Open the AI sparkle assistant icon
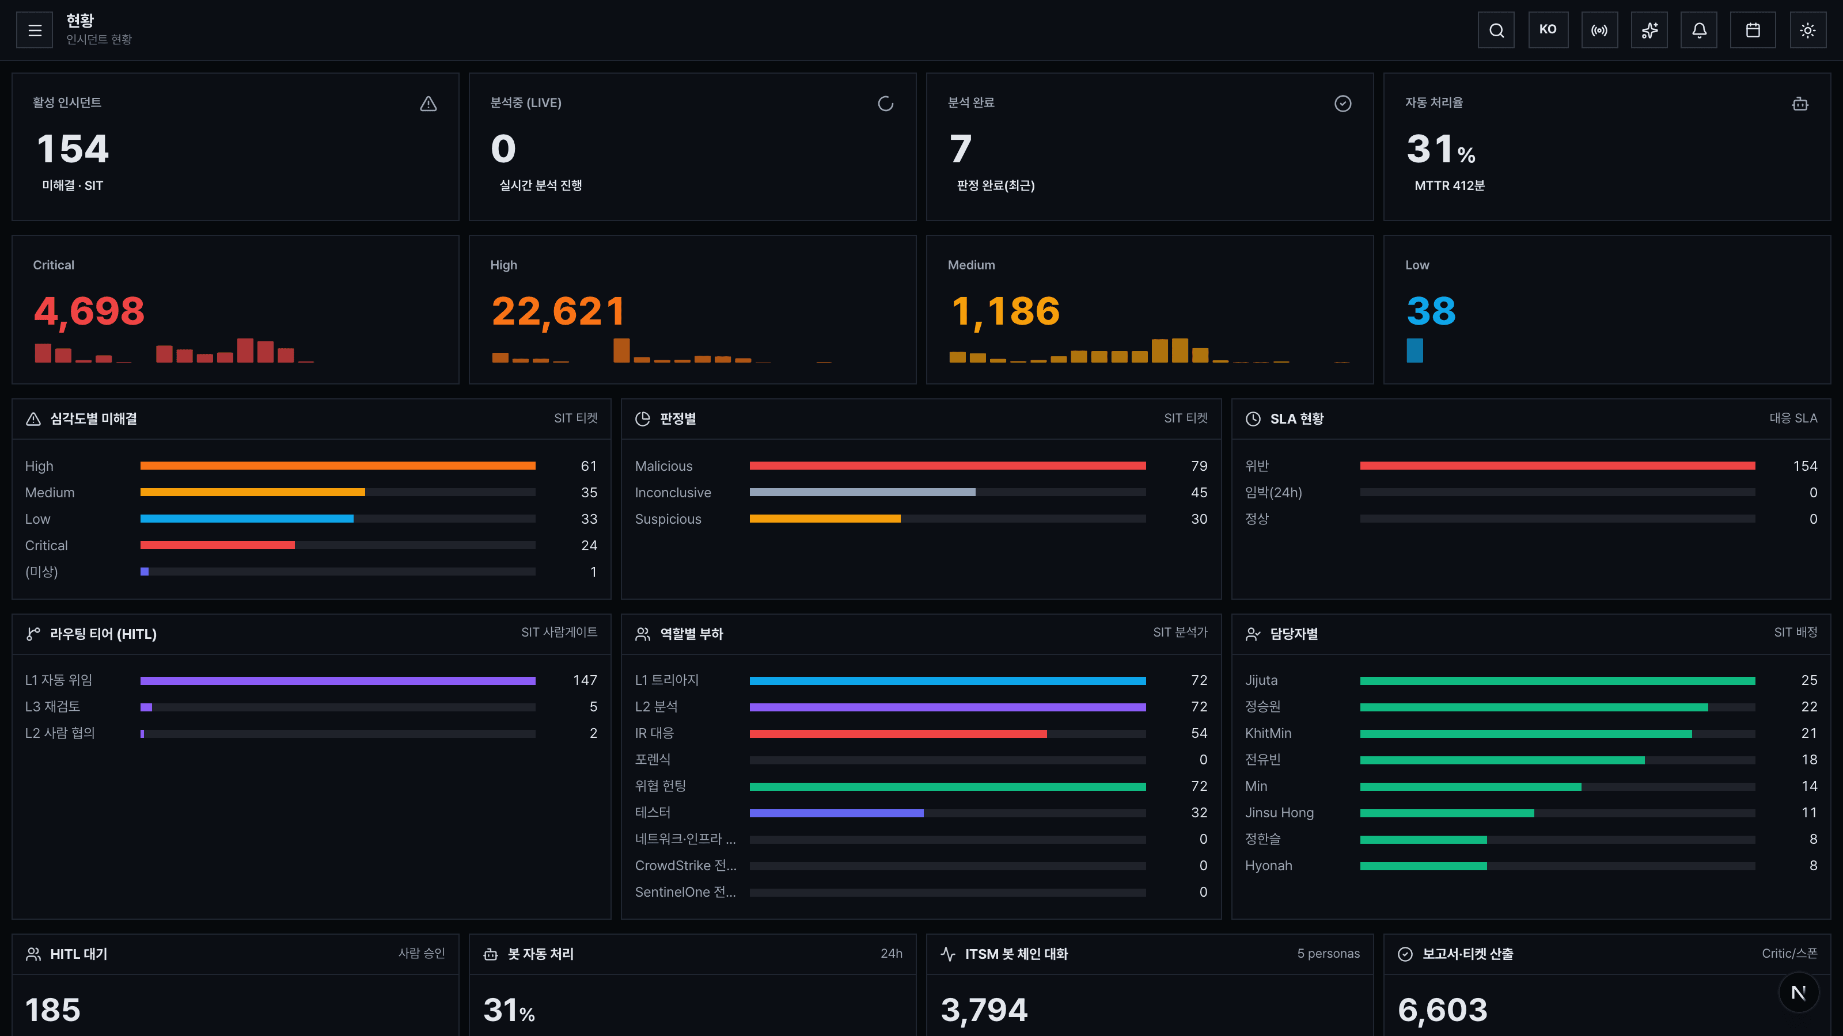Viewport: 1843px width, 1036px height. [1649, 30]
